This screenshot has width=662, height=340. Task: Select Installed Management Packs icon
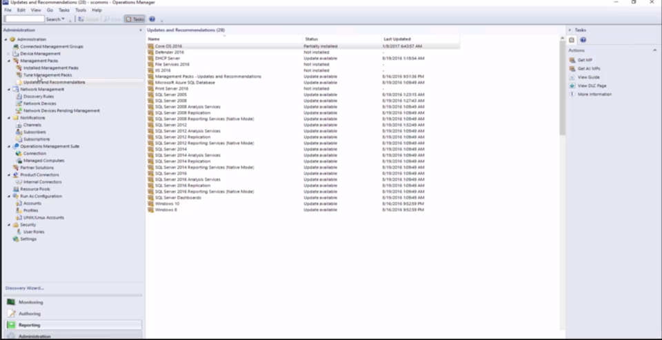19,68
